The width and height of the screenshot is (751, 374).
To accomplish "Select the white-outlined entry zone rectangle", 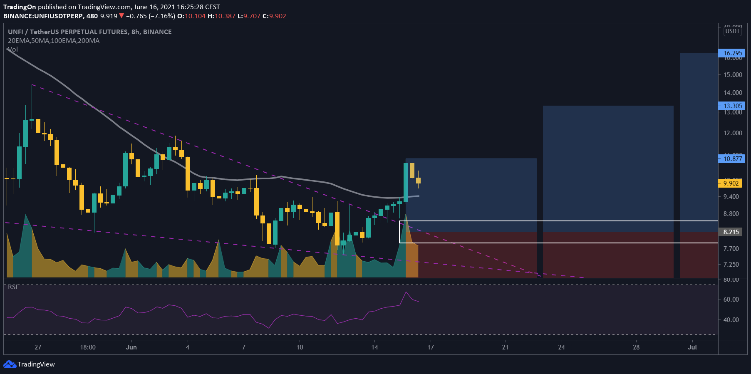I will click(x=559, y=232).
